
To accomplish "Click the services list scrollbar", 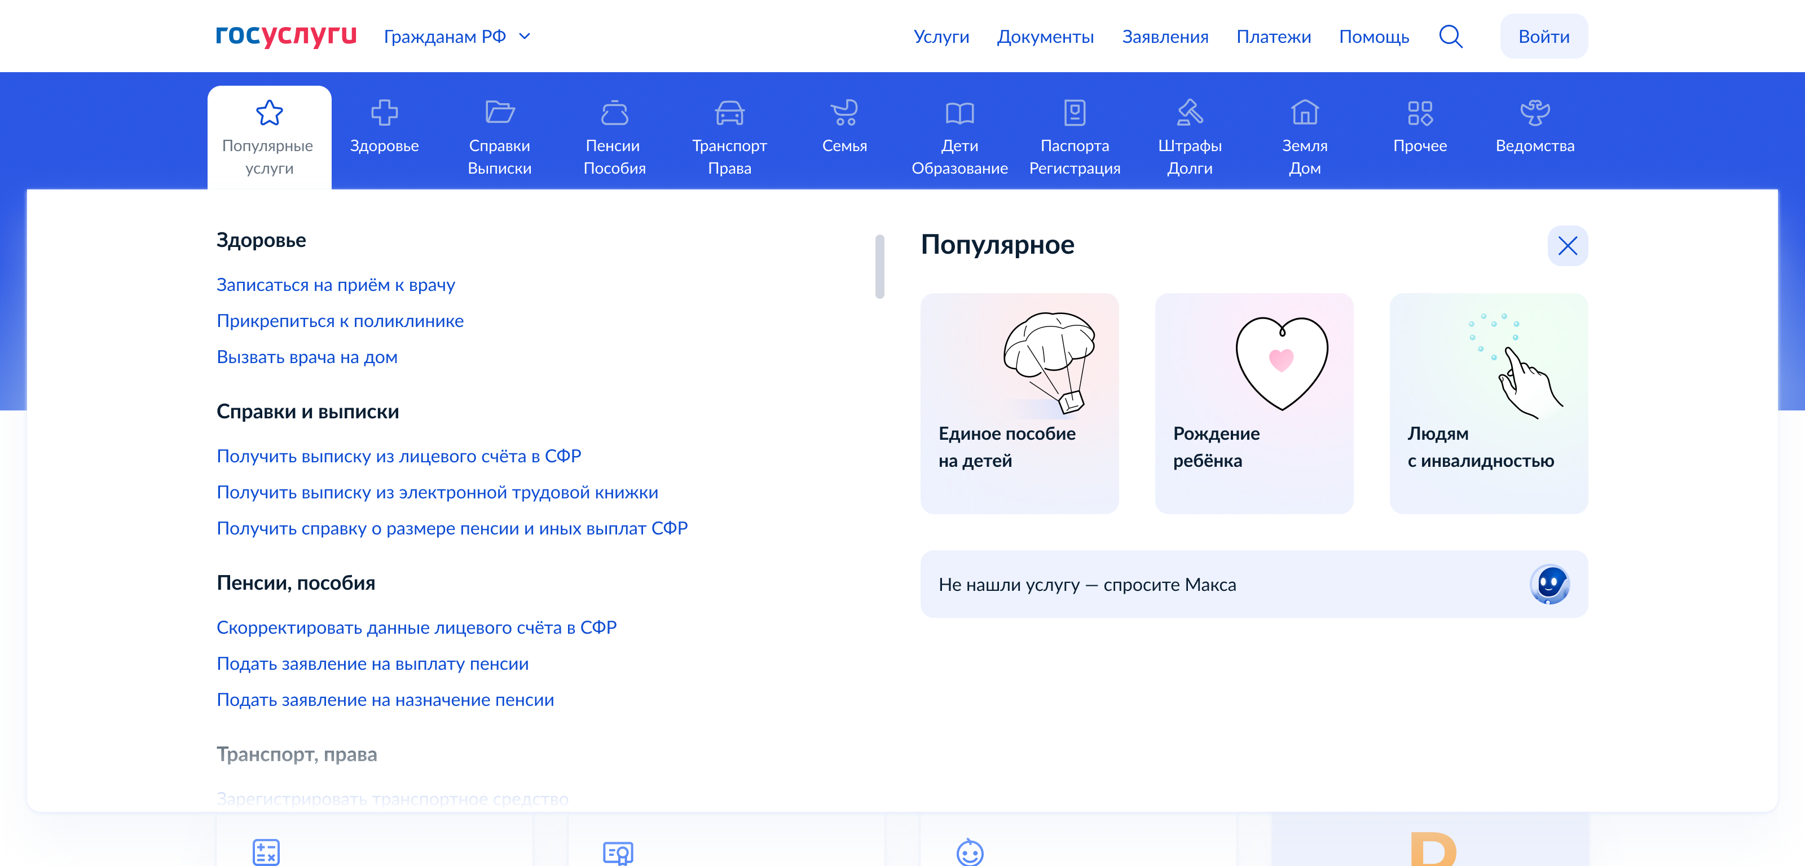I will pyautogui.click(x=879, y=267).
